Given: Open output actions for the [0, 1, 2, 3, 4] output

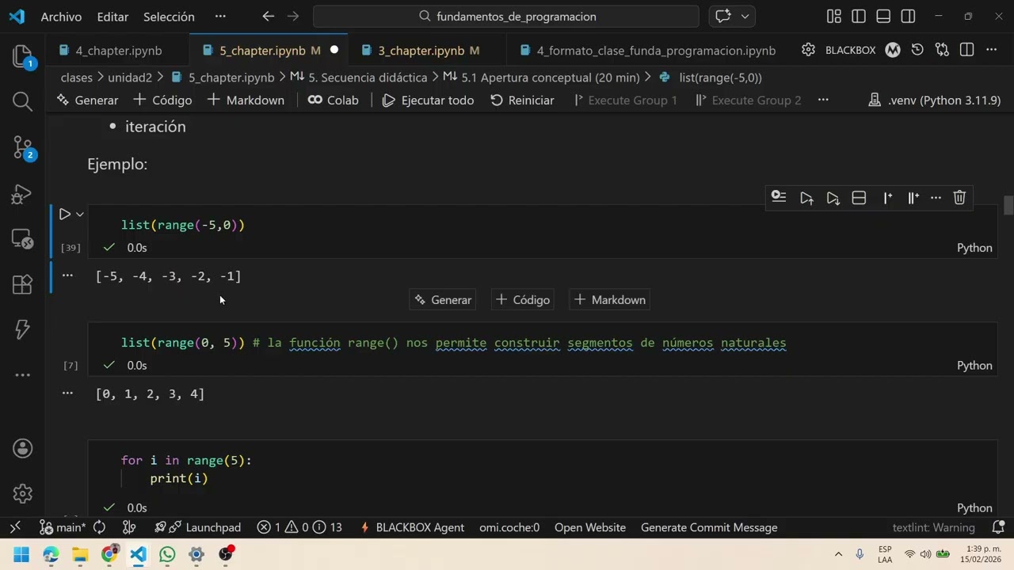Looking at the screenshot, I should tap(67, 393).
